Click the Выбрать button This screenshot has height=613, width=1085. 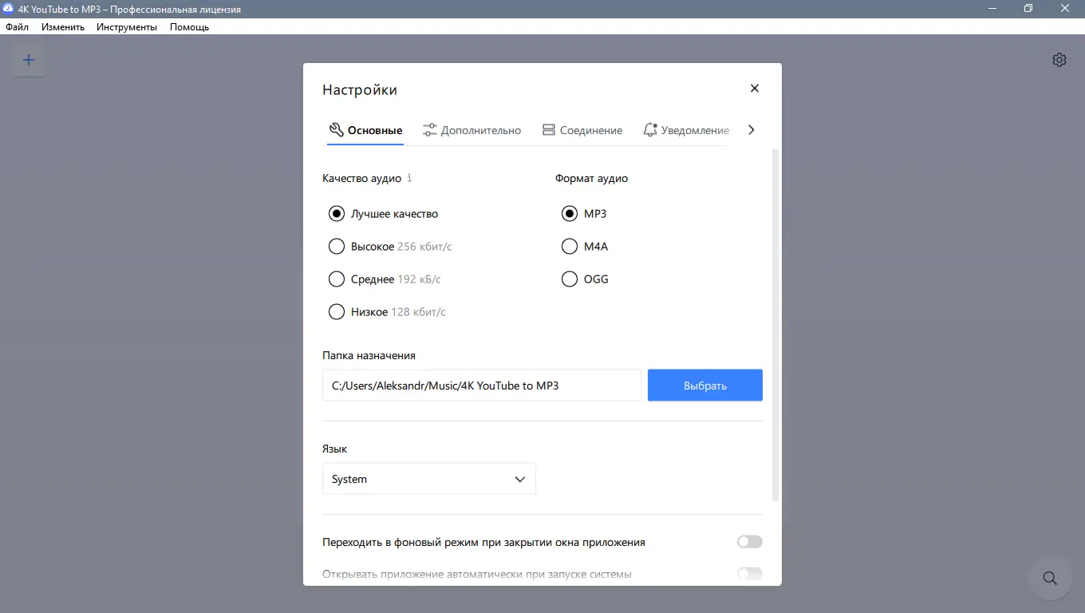[x=705, y=386]
